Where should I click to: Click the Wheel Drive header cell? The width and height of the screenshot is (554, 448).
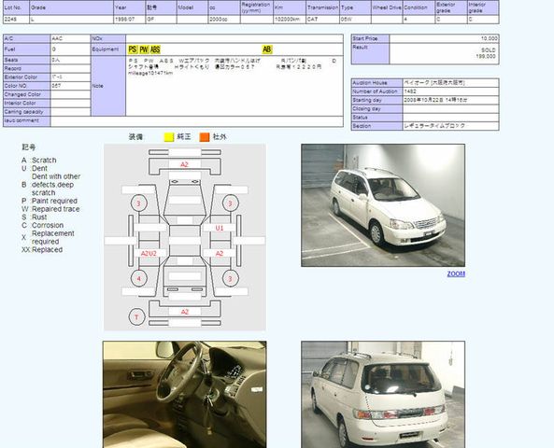387,7
